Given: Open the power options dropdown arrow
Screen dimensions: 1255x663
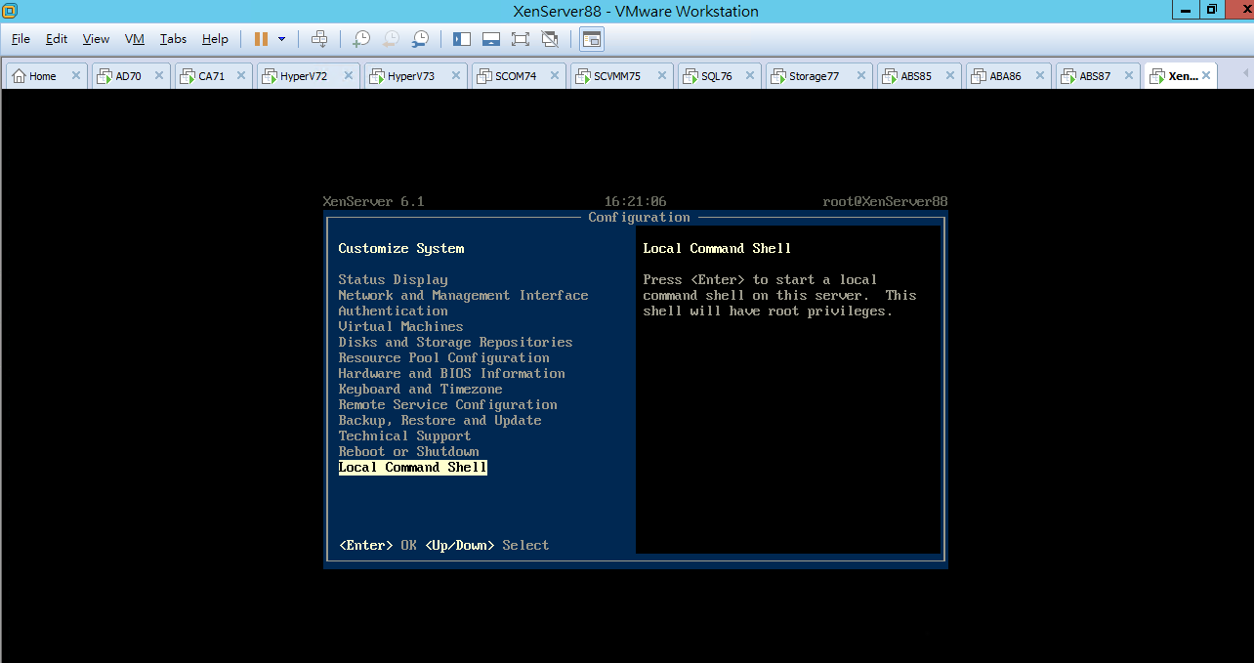Looking at the screenshot, I should [282, 39].
